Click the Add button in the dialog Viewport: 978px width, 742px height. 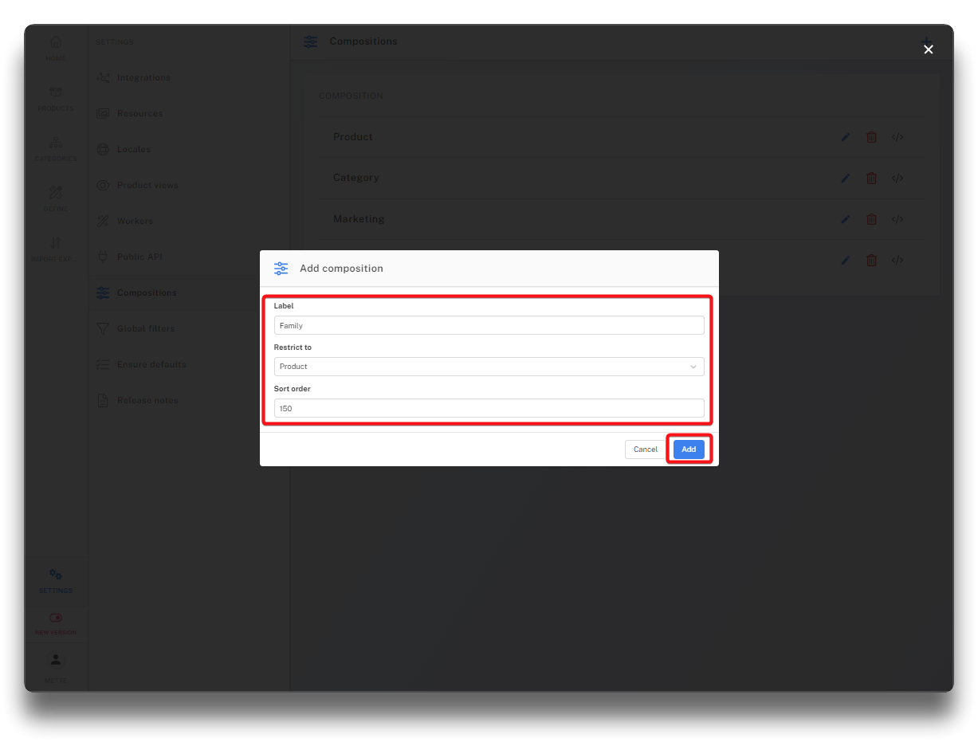689,450
